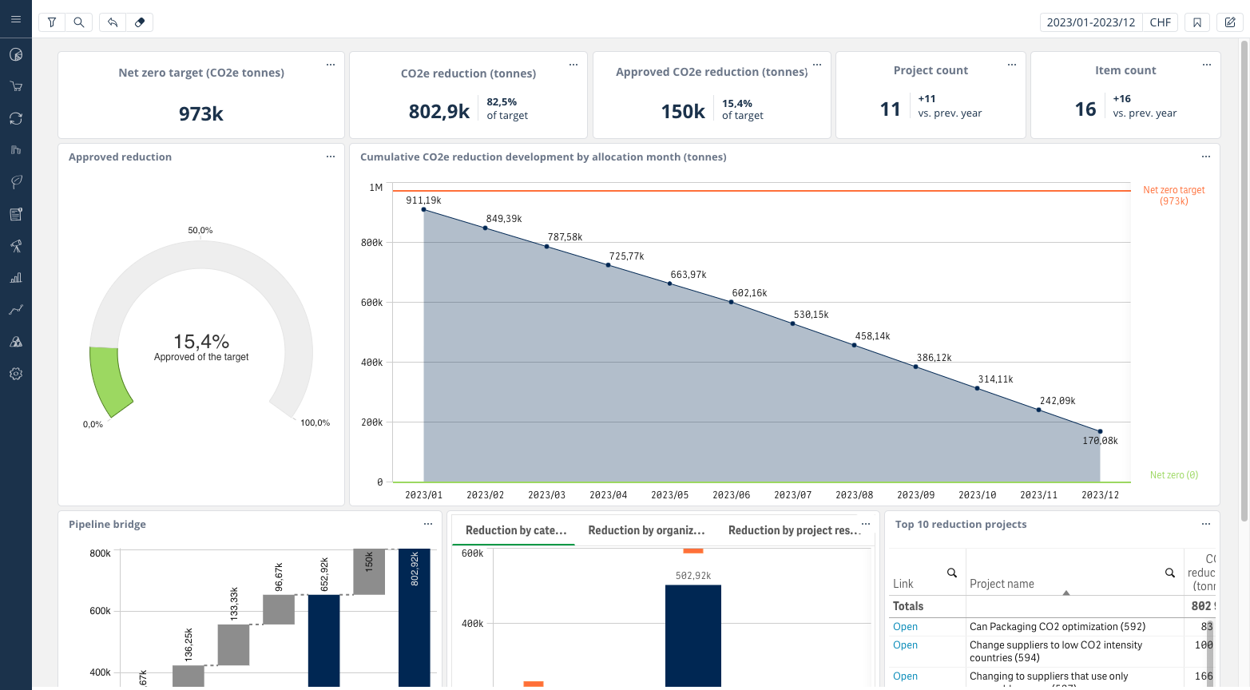Open link for Change suppliers low CO2 project
This screenshot has height=690, width=1250.
(x=905, y=645)
